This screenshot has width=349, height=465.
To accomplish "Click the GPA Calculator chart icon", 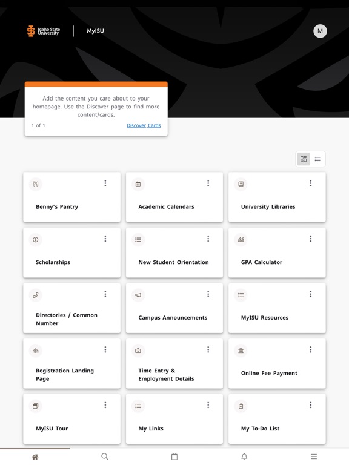I will [x=241, y=240].
